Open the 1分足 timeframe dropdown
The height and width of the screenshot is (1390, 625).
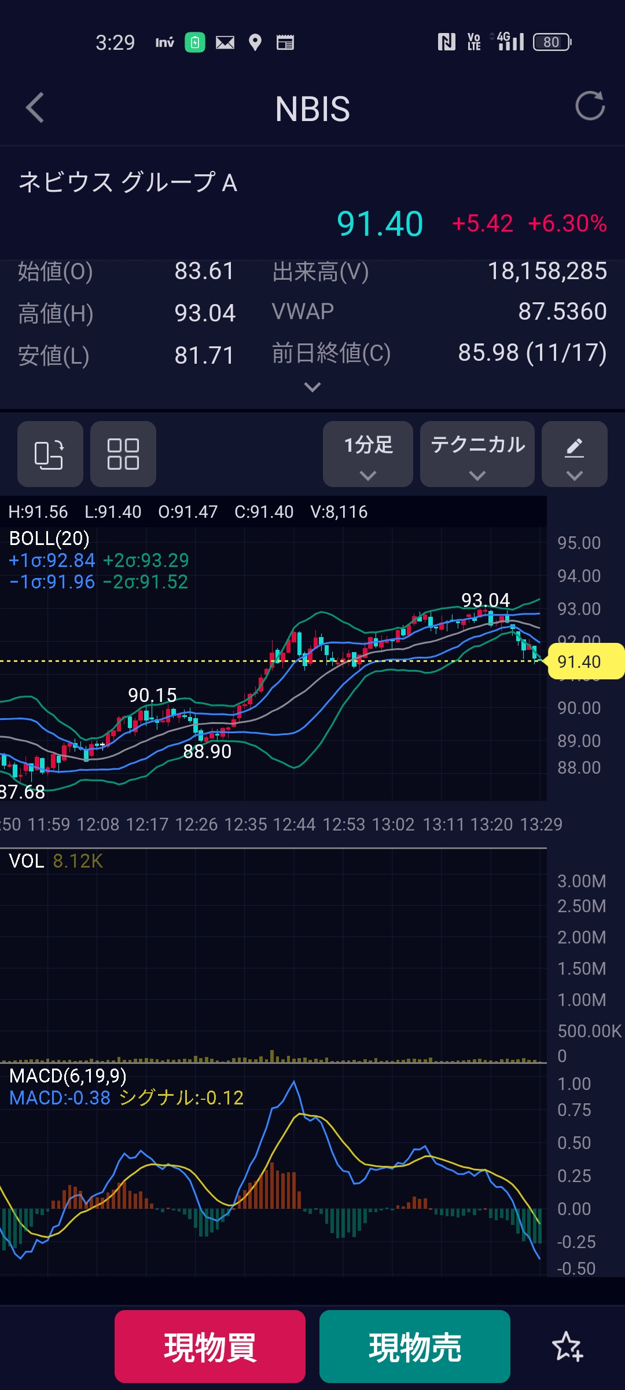click(368, 454)
